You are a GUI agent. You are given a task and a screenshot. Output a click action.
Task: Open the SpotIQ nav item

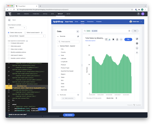coord(45,14)
